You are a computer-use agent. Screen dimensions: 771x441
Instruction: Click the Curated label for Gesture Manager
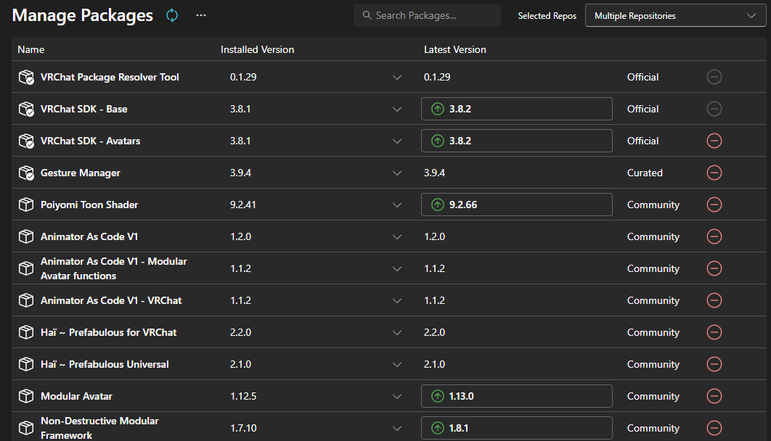tap(645, 173)
